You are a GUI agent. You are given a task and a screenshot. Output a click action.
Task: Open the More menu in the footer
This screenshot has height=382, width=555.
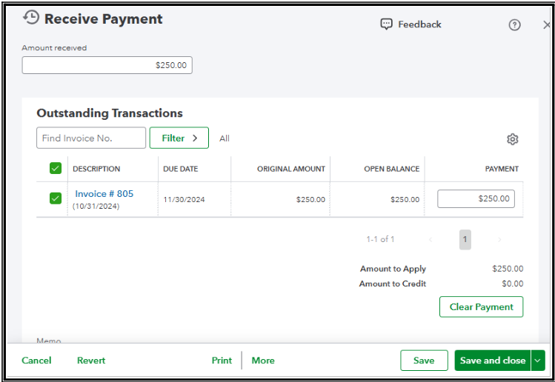tap(263, 361)
